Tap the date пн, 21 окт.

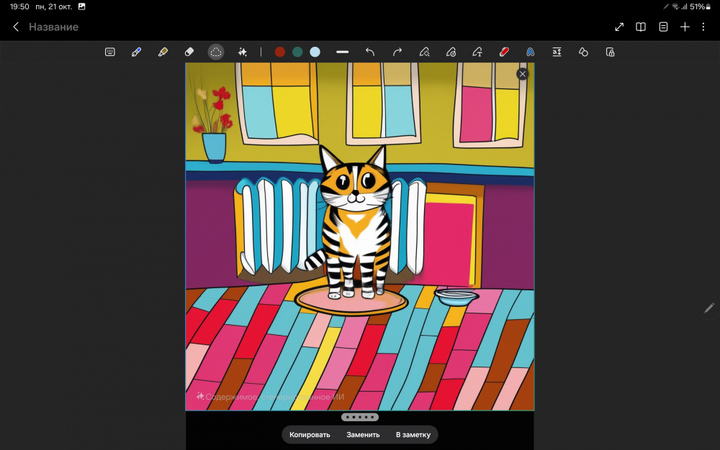(x=54, y=6)
